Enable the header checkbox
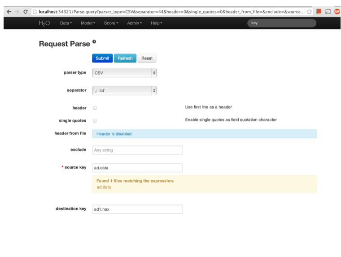341x257 pixels. pyautogui.click(x=95, y=108)
